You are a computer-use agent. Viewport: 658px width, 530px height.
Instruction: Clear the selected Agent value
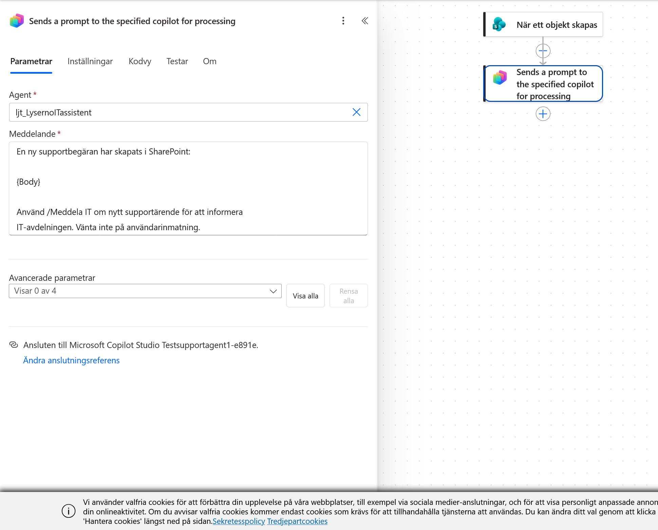(356, 112)
